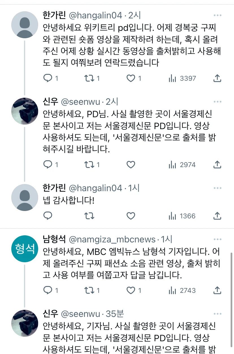Open the @seenwu handle on the 35분 reply

click(x=81, y=314)
